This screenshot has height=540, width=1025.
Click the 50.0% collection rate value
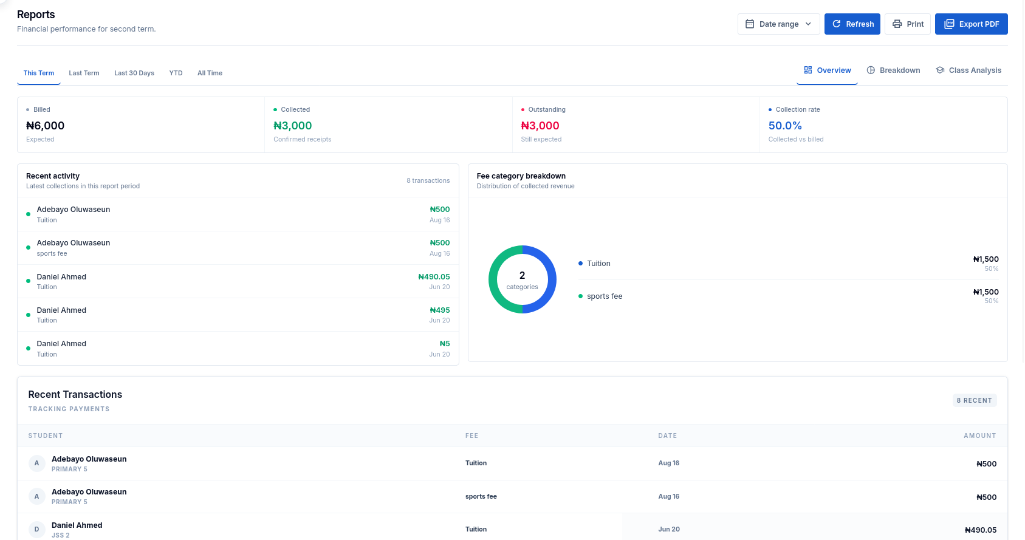point(785,126)
